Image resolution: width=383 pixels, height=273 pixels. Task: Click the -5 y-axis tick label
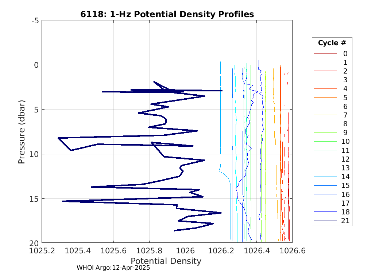pos(35,21)
